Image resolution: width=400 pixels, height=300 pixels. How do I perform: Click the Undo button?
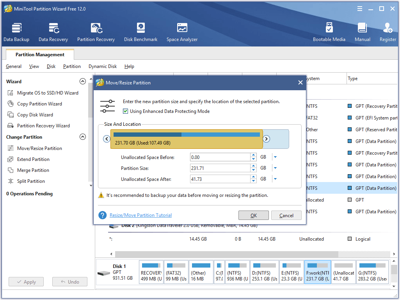(70, 282)
